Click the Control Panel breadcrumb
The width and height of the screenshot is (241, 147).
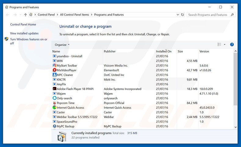[46, 15]
